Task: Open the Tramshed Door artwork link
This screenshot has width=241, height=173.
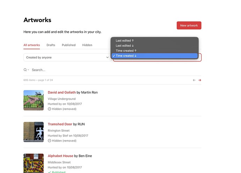Action: pos(60,124)
